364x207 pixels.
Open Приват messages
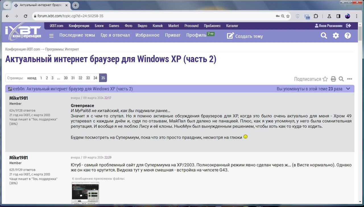(x=173, y=35)
